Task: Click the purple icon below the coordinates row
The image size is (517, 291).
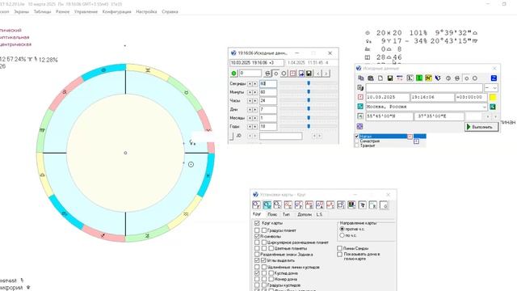Action: click(x=359, y=126)
